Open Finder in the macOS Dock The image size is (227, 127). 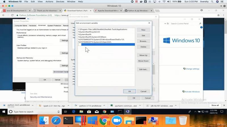pyautogui.click(x=44, y=120)
